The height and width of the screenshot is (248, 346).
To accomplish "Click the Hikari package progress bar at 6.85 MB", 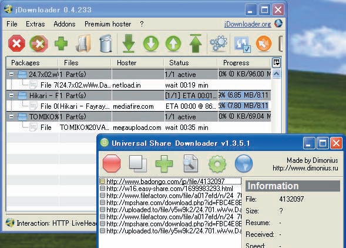I will 244,95.
